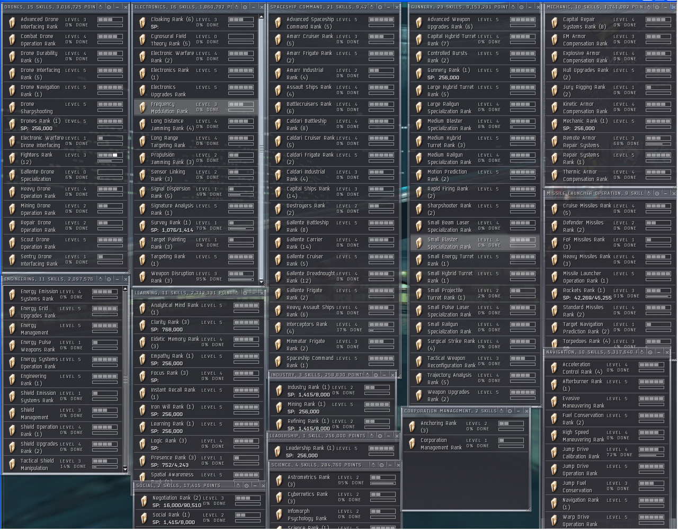678x532 pixels.
Task: Select the "Drones Rank (1)" skill row
Action: (x=66, y=124)
